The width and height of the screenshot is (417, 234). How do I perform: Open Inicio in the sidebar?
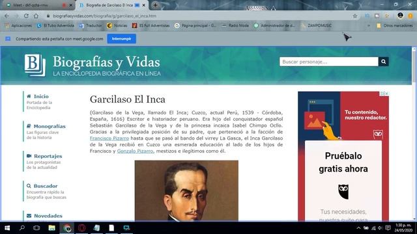tap(41, 96)
